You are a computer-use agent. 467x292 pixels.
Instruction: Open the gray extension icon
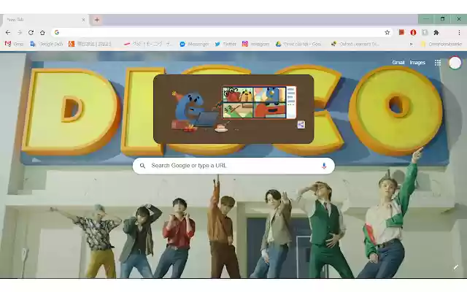(425, 32)
